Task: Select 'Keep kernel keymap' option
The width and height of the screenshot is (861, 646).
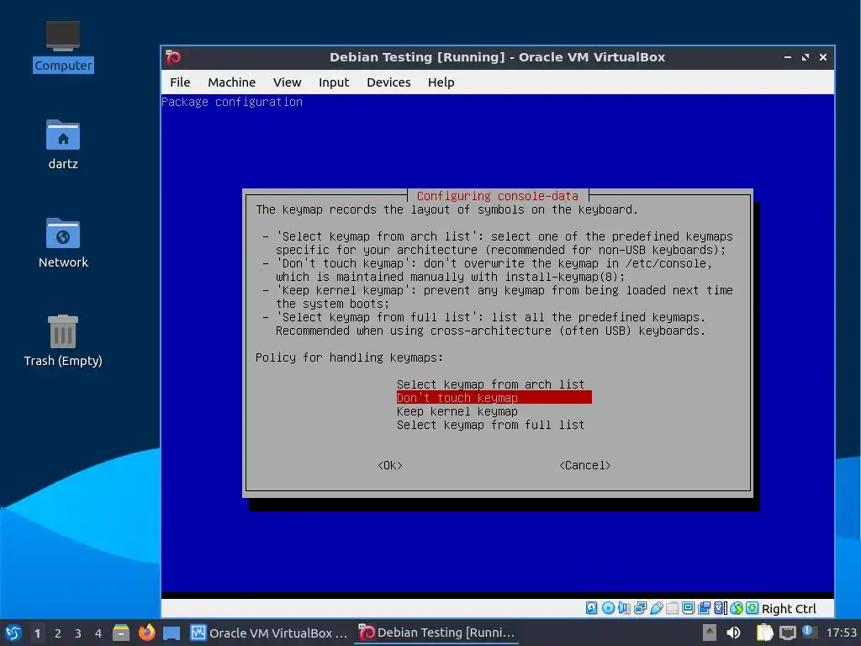Action: pos(457,411)
